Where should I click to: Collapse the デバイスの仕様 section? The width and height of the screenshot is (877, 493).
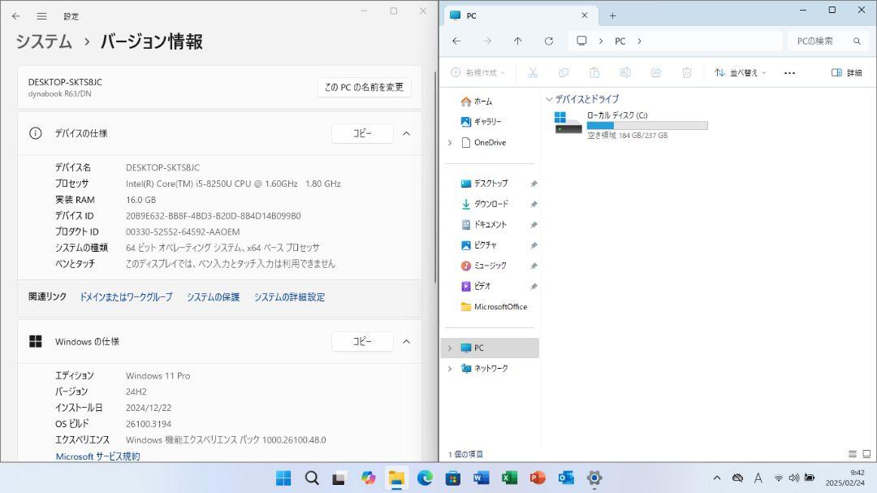point(407,134)
